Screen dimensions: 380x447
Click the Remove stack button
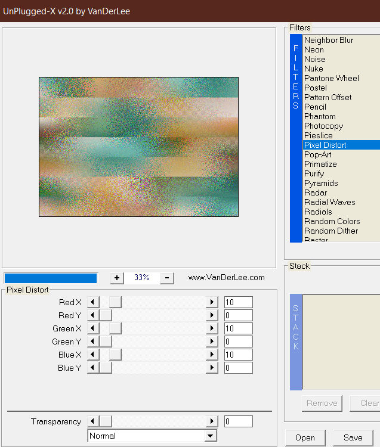(322, 403)
